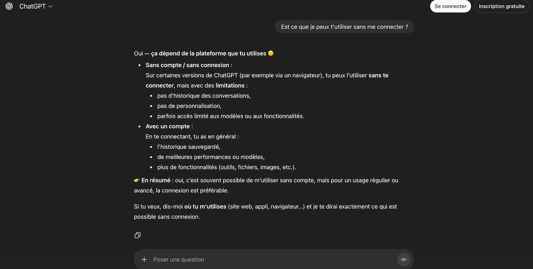
Task: Select the dictation icon in message bar
Action: pos(403,259)
